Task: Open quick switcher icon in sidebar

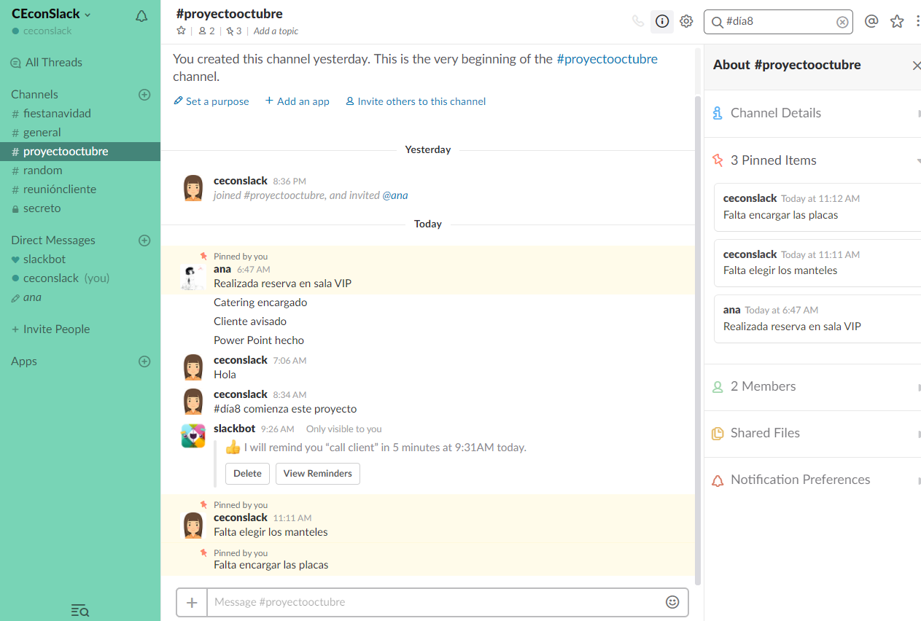Action: click(80, 611)
